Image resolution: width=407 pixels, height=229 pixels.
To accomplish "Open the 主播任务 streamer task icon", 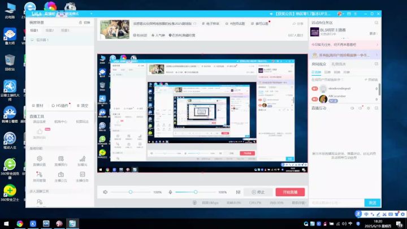I will [83, 174].
